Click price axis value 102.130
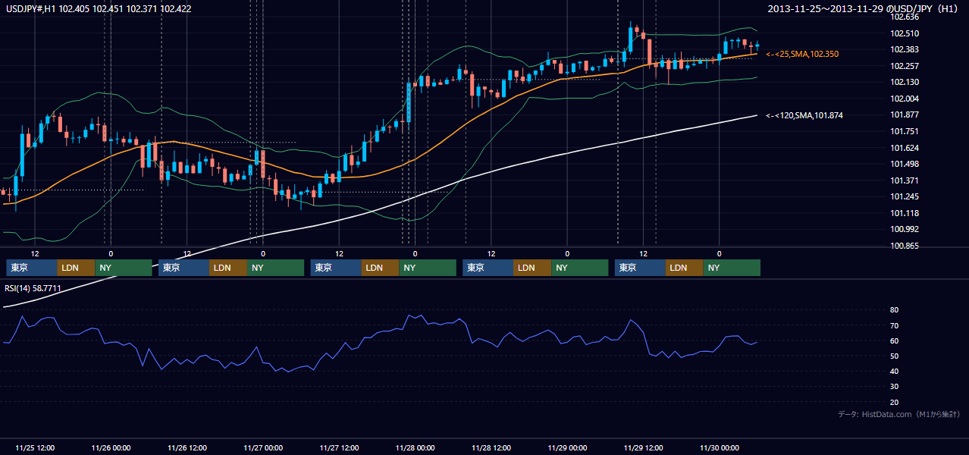The width and height of the screenshot is (969, 455). point(905,82)
